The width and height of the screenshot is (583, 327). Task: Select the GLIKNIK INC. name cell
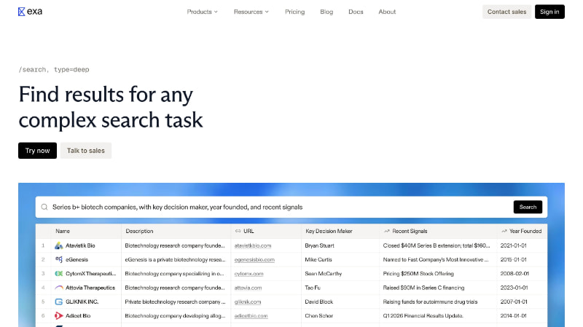(x=86, y=302)
